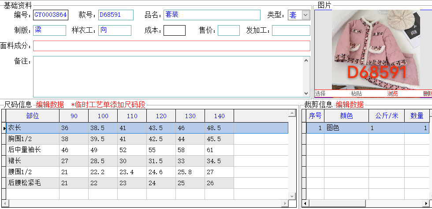Click the 部位 column header
432x209 pixels.
pos(33,116)
